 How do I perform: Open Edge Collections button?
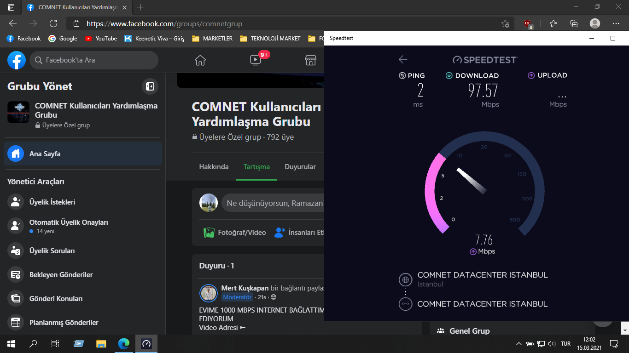coord(574,23)
